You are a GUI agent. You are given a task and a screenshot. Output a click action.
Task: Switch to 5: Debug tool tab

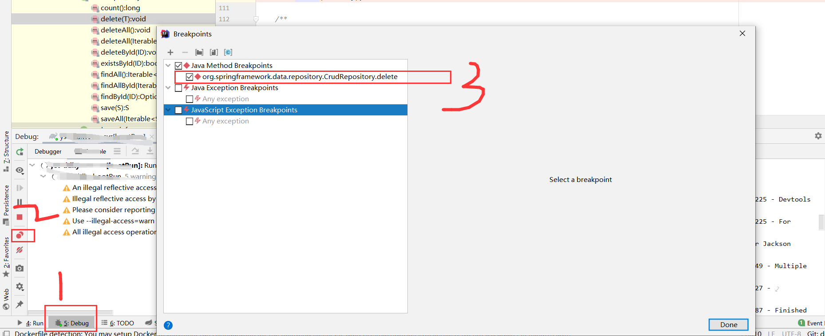click(x=72, y=323)
